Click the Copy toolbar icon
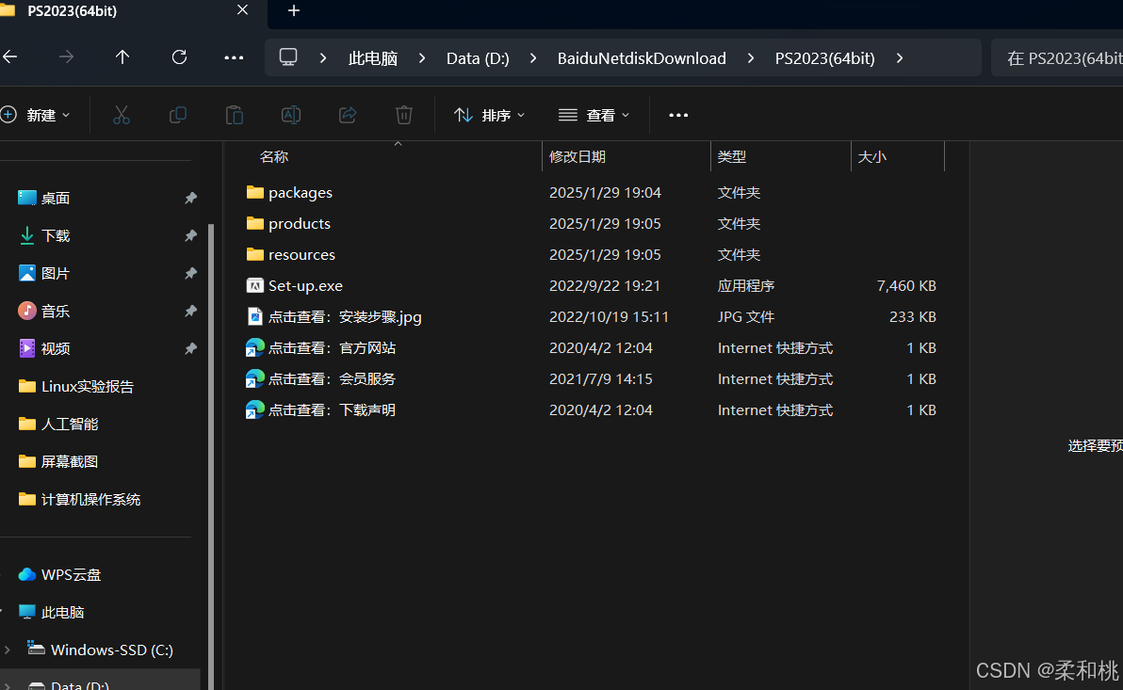 pos(178,115)
